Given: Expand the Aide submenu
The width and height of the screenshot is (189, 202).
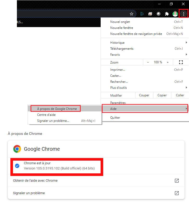Looking at the screenshot, I should pyautogui.click(x=145, y=109).
